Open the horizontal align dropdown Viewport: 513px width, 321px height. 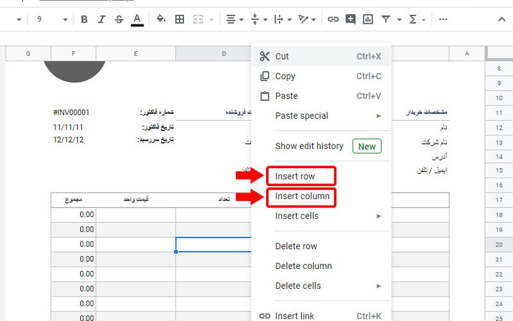[235, 19]
